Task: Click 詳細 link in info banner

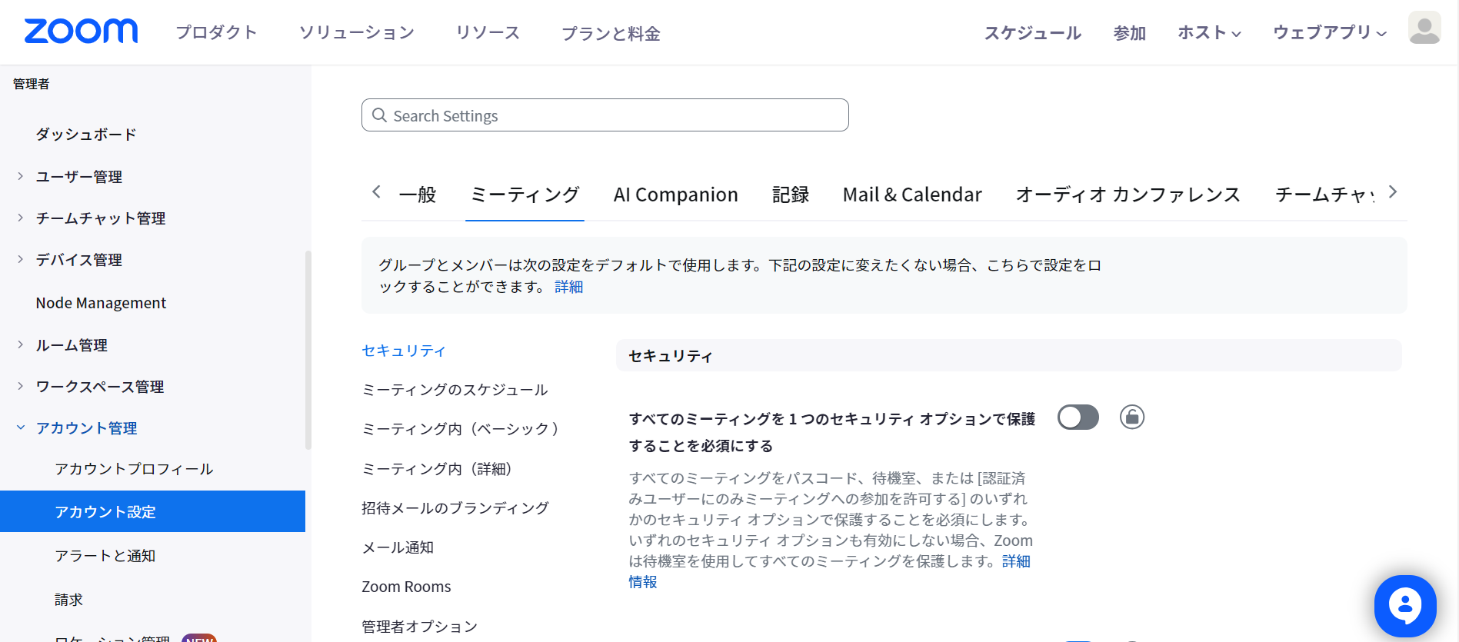Action: pos(569,287)
